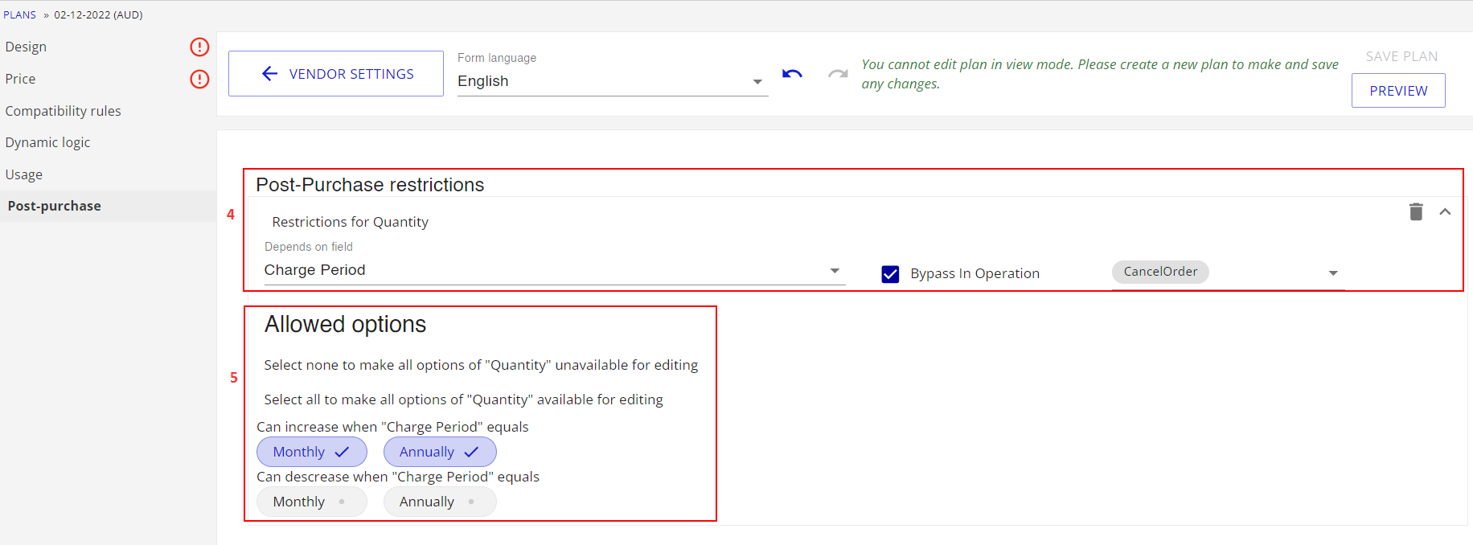Toggle Monthly chip under Can increase
The width and height of the screenshot is (1473, 545).
click(x=312, y=452)
